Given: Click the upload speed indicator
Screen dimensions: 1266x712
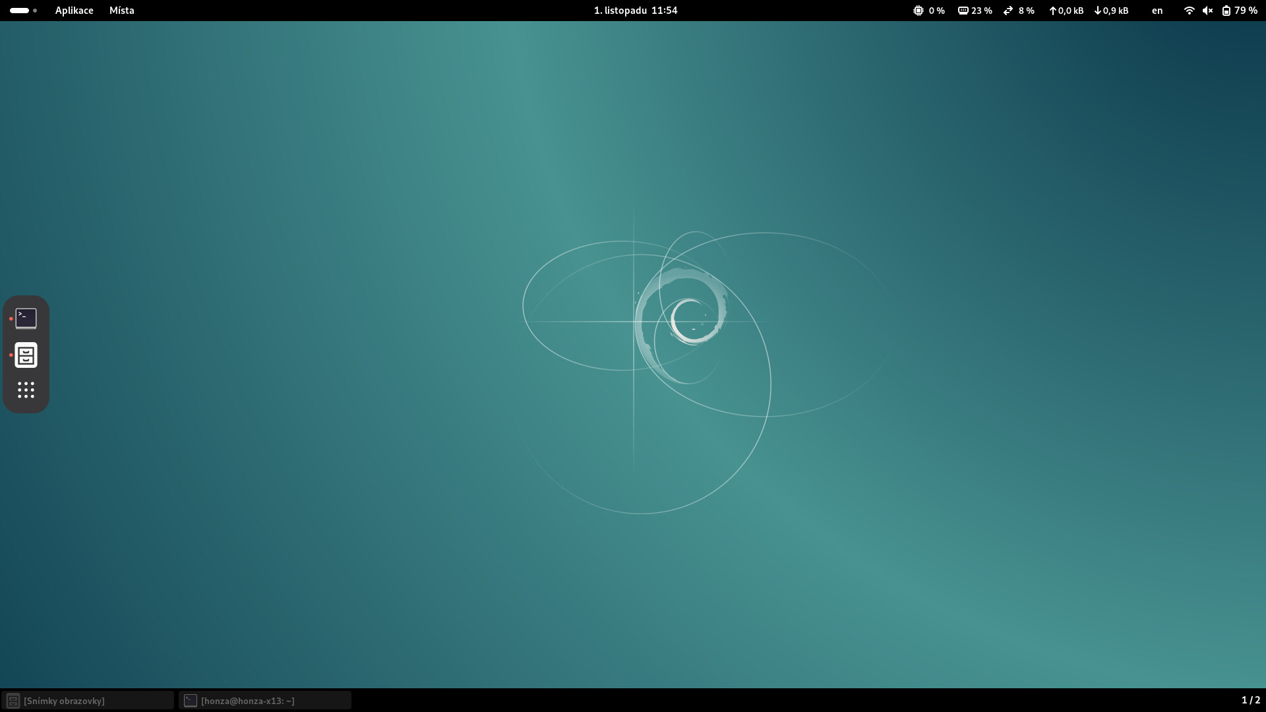Looking at the screenshot, I should (1066, 11).
